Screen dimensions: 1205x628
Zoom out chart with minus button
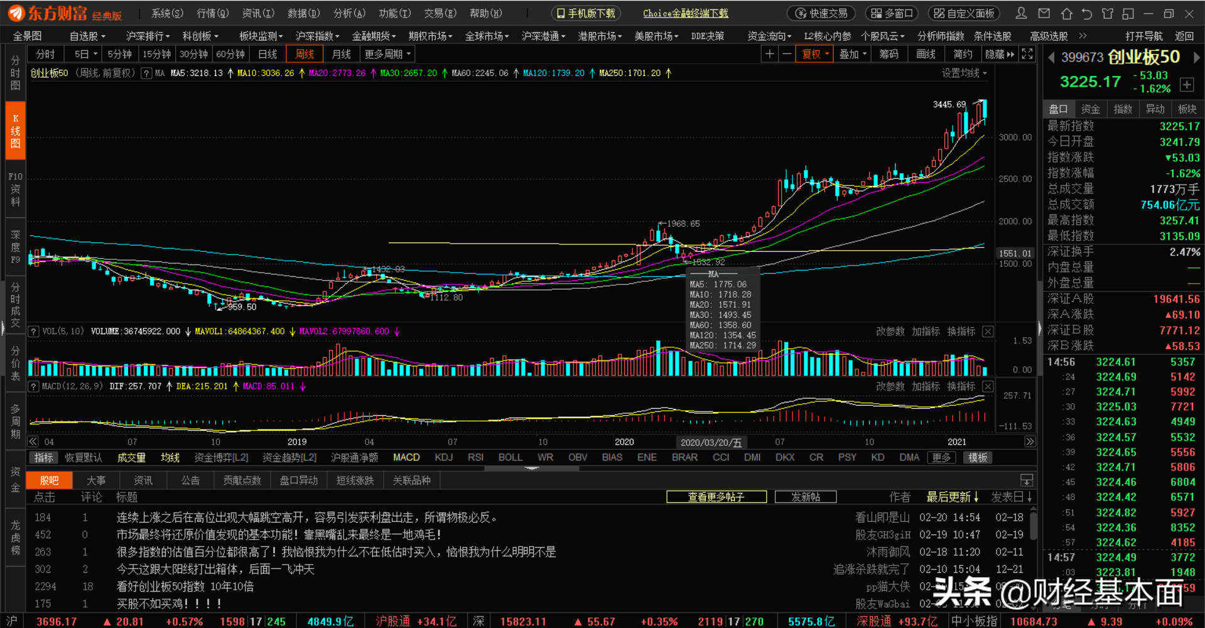786,54
